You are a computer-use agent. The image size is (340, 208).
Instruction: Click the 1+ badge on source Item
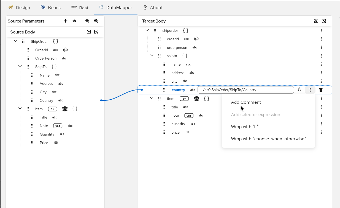[53, 109]
